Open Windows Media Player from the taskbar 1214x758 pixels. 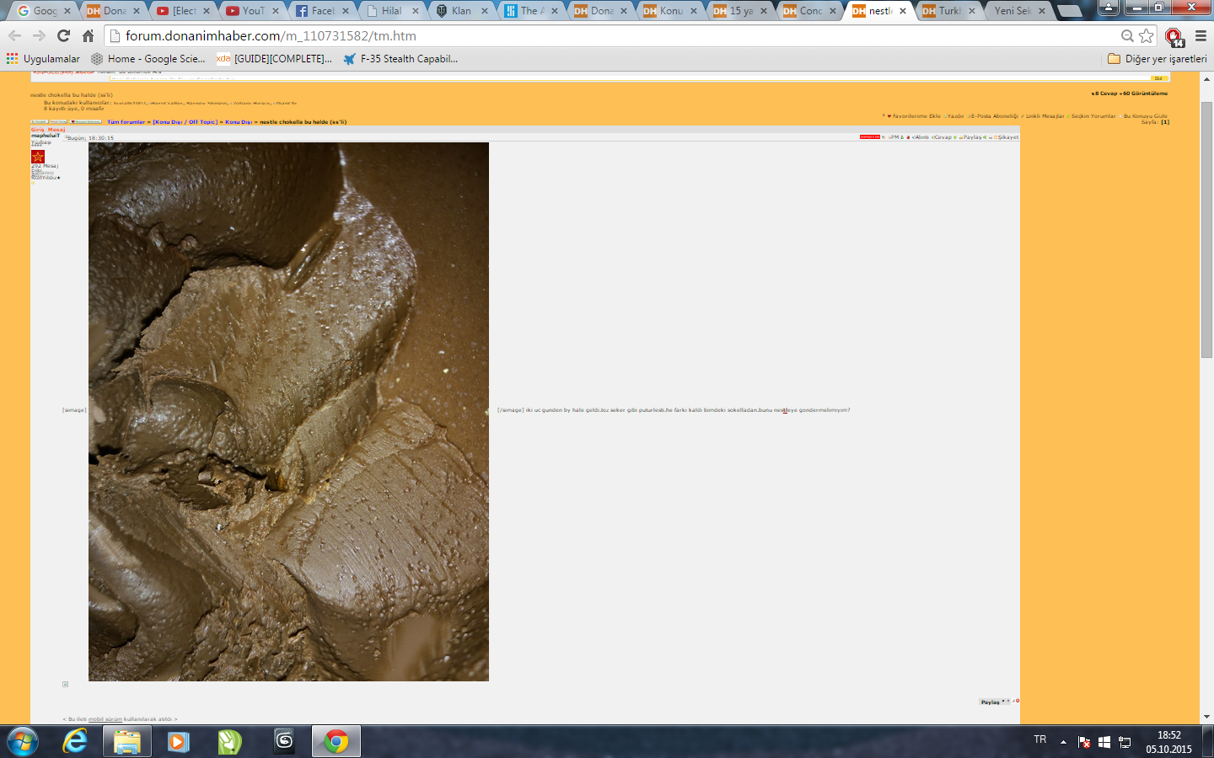pos(178,741)
